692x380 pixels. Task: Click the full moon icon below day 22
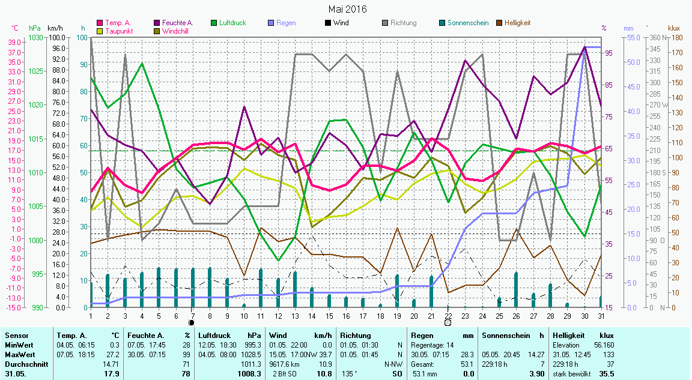pyautogui.click(x=448, y=322)
